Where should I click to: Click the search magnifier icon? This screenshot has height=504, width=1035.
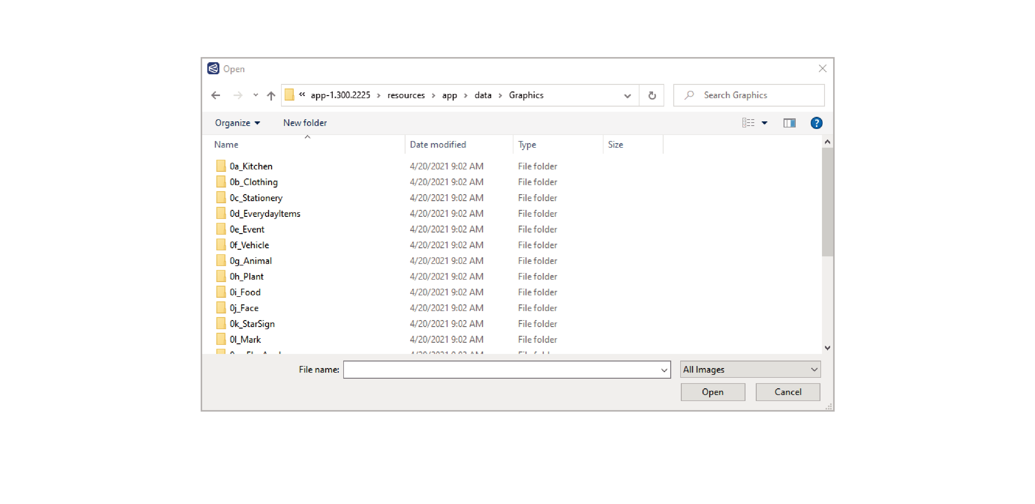690,95
